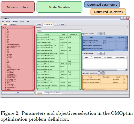134x124 pixels.
Task: Expand the Sourcemod tree node
Action: coord(6,84)
